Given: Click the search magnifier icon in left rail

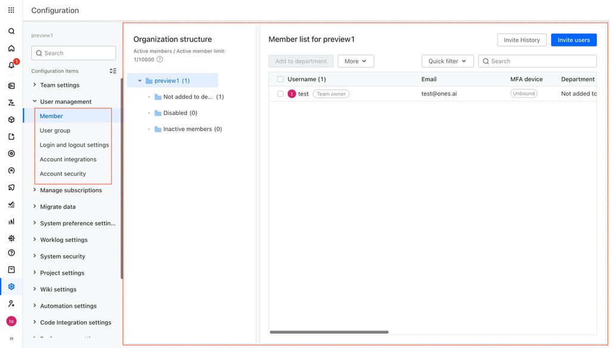Looking at the screenshot, I should 11,31.
